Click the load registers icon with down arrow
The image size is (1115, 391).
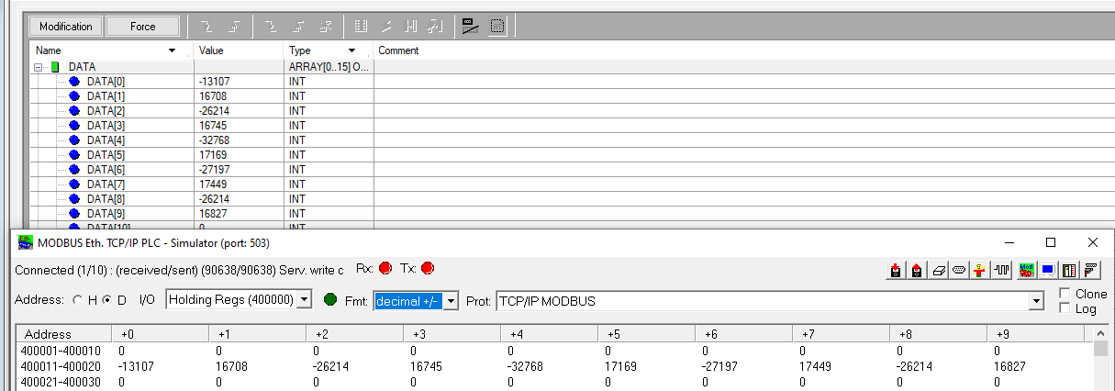pos(895,270)
